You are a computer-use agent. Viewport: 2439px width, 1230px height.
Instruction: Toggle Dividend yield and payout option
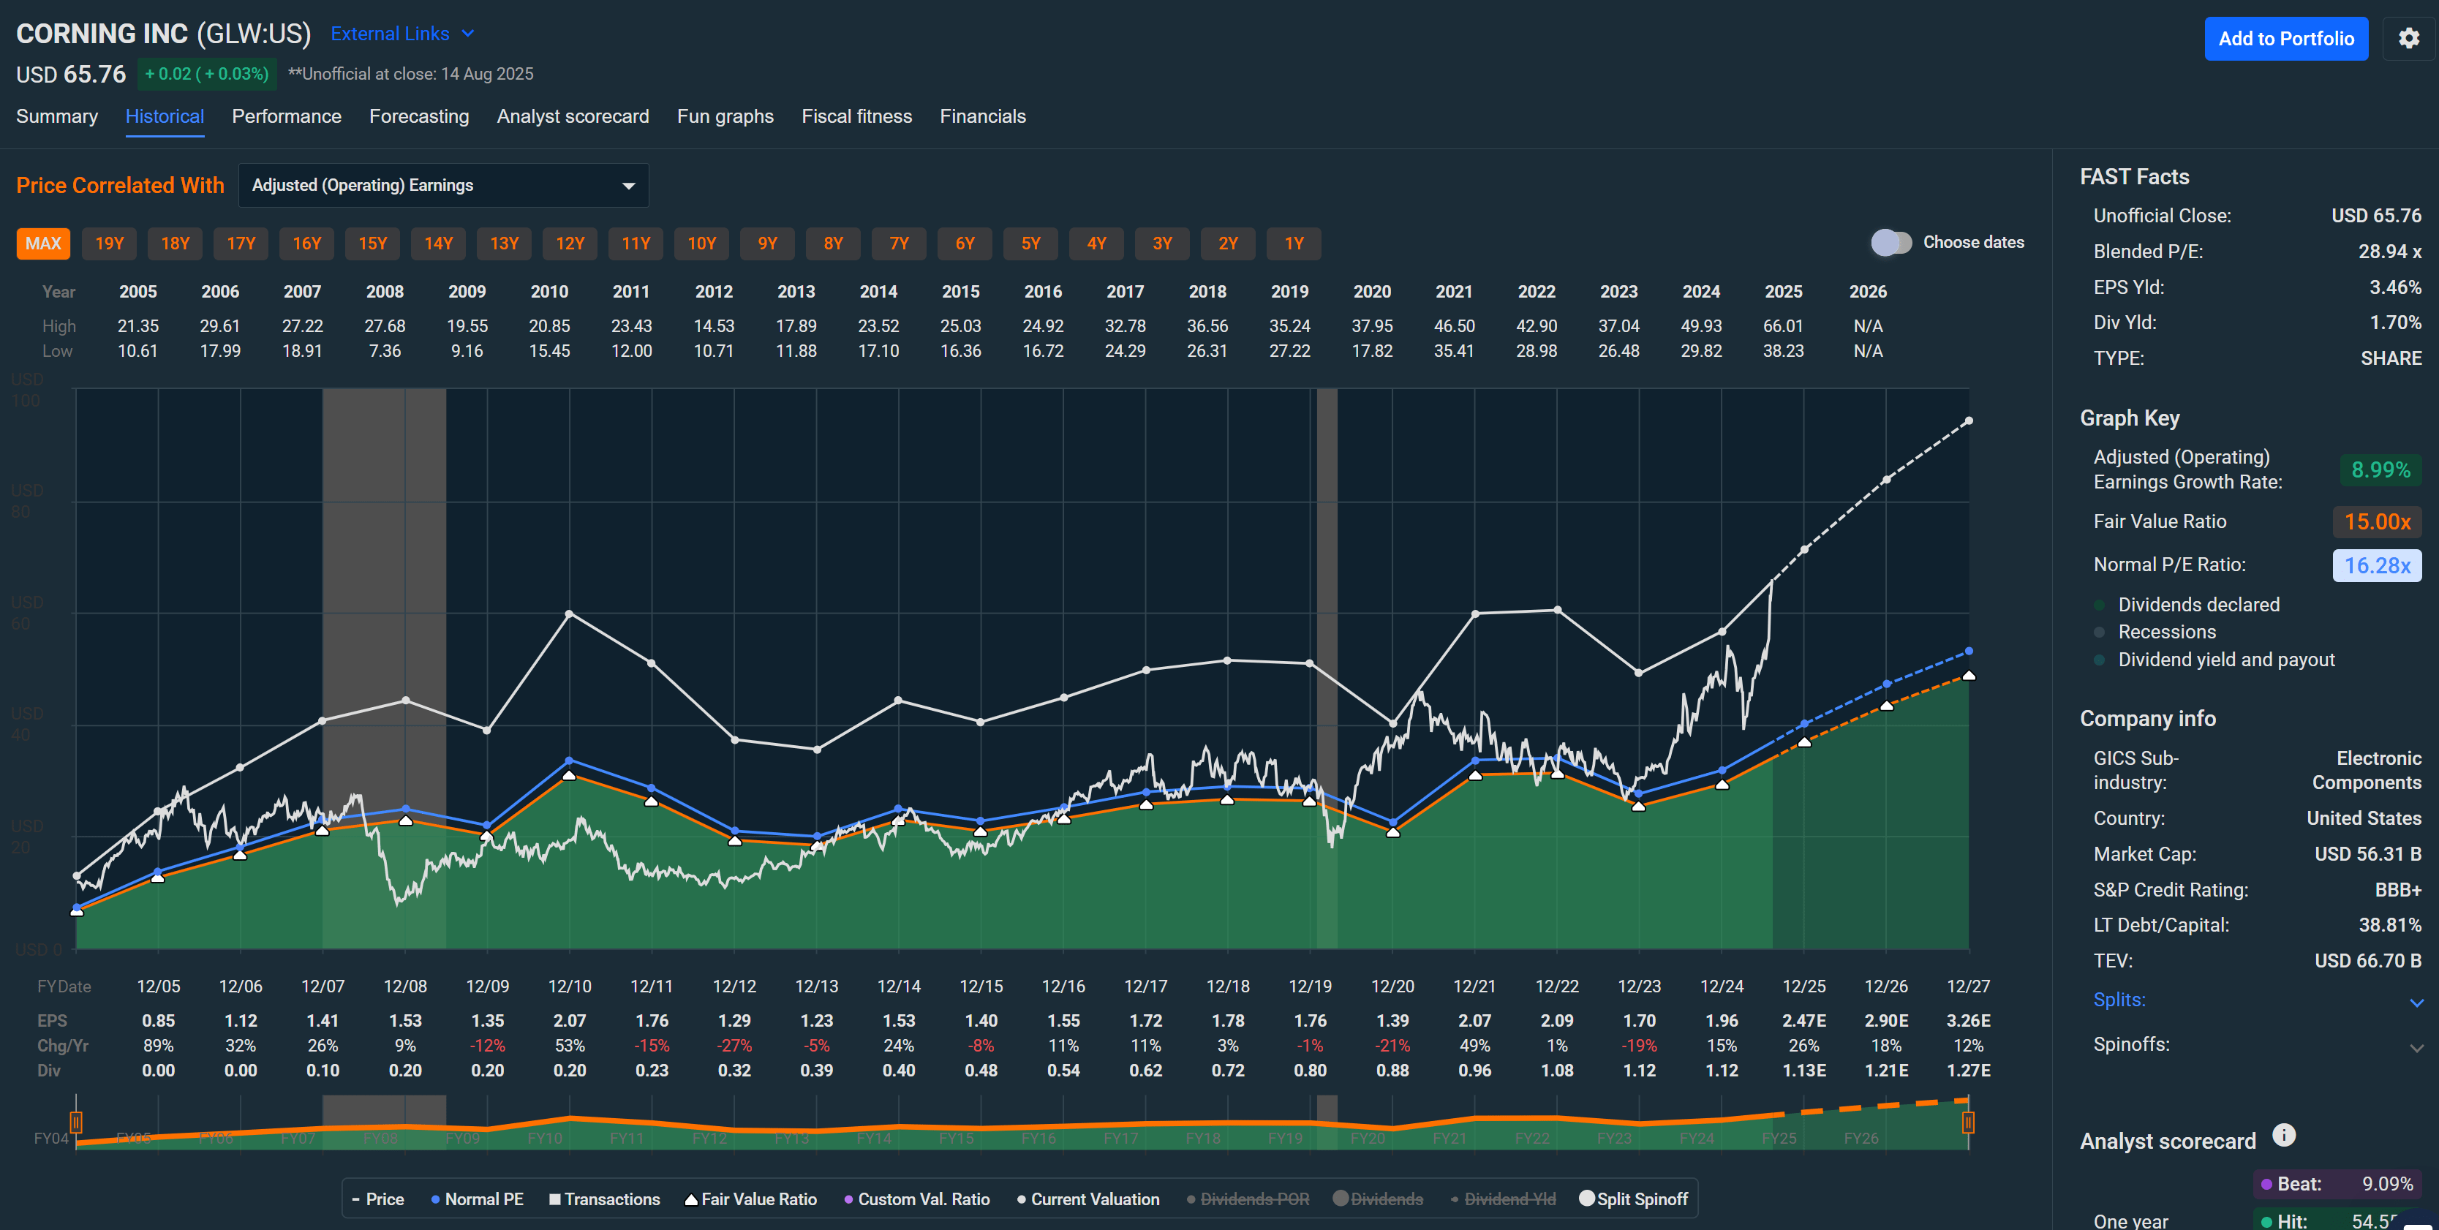click(x=2214, y=660)
